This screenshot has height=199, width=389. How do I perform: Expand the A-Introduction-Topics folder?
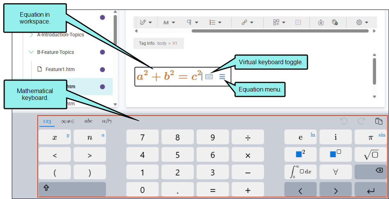click(31, 35)
